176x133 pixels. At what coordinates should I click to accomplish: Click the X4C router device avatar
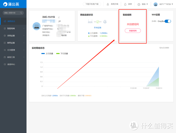37,26
